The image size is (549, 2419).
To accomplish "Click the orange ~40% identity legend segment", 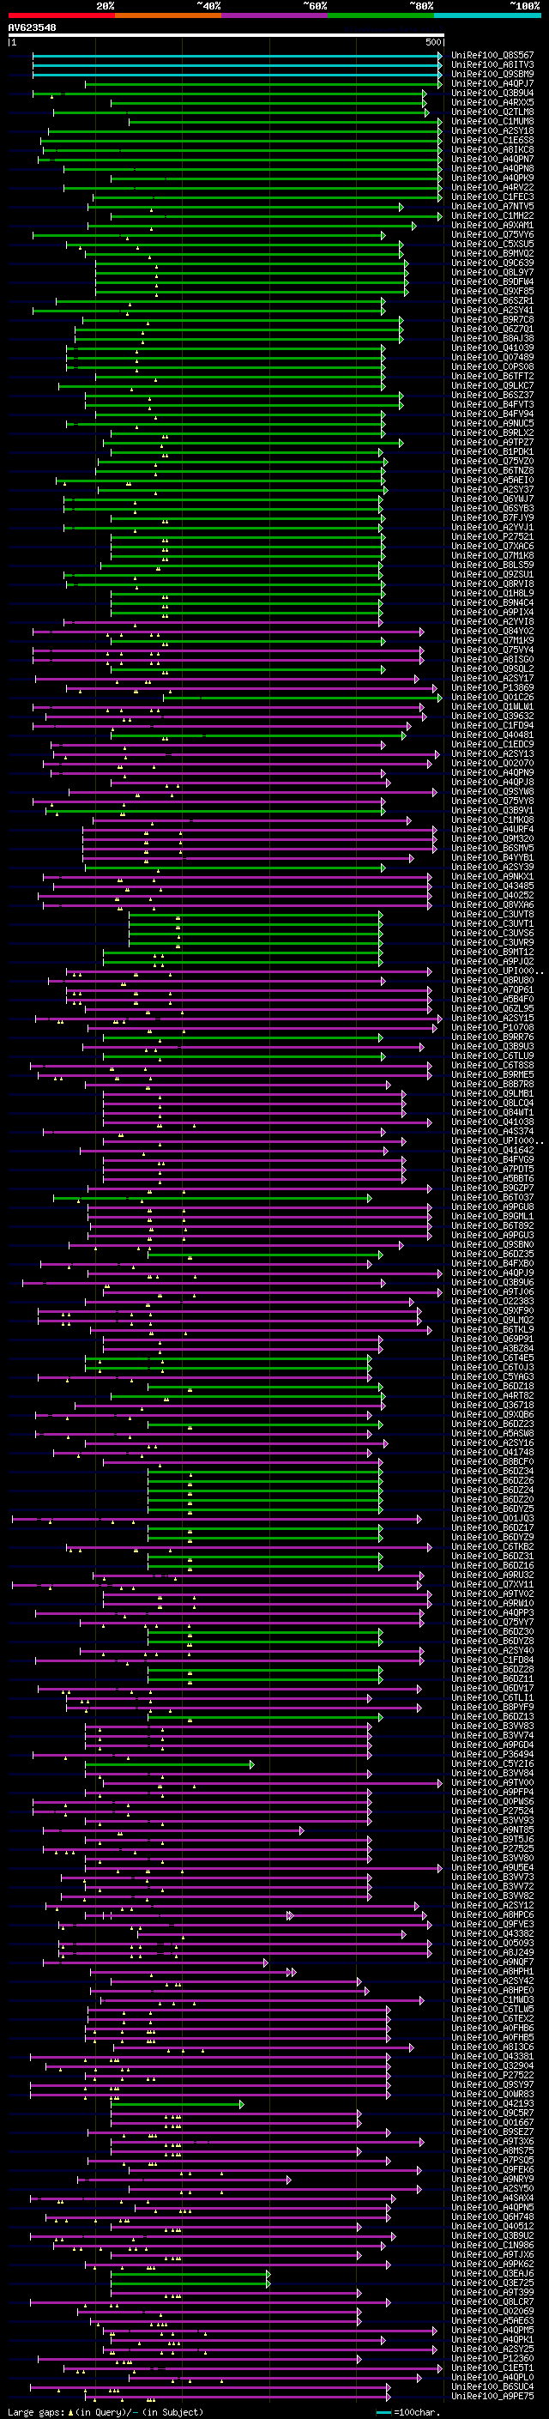I will [168, 15].
